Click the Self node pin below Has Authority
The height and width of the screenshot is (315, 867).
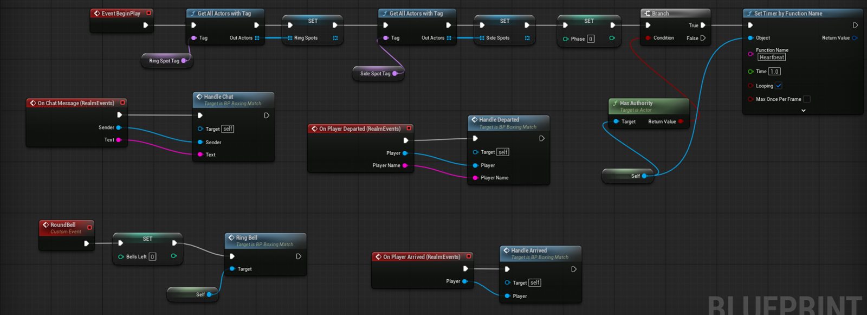pyautogui.click(x=644, y=176)
